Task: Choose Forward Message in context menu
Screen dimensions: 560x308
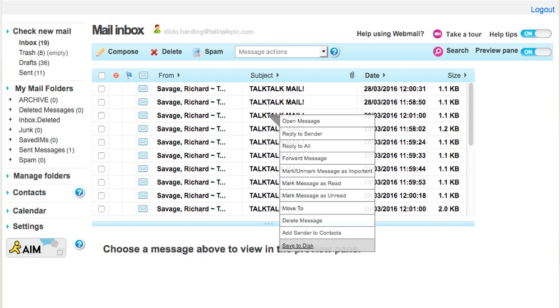Action: (x=327, y=158)
